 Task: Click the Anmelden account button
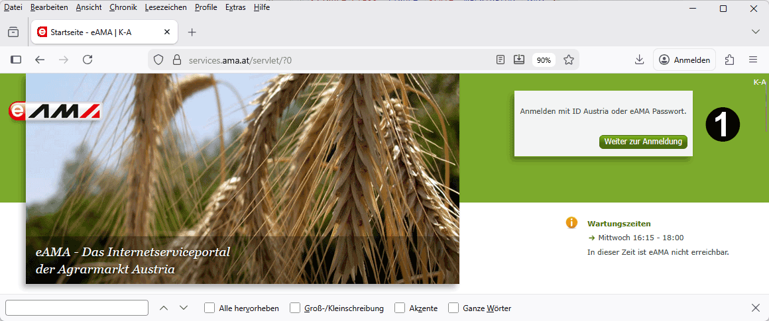[x=685, y=60]
